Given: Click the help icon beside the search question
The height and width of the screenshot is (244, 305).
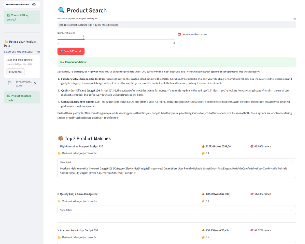Looking at the screenshot, I should pos(295,19).
